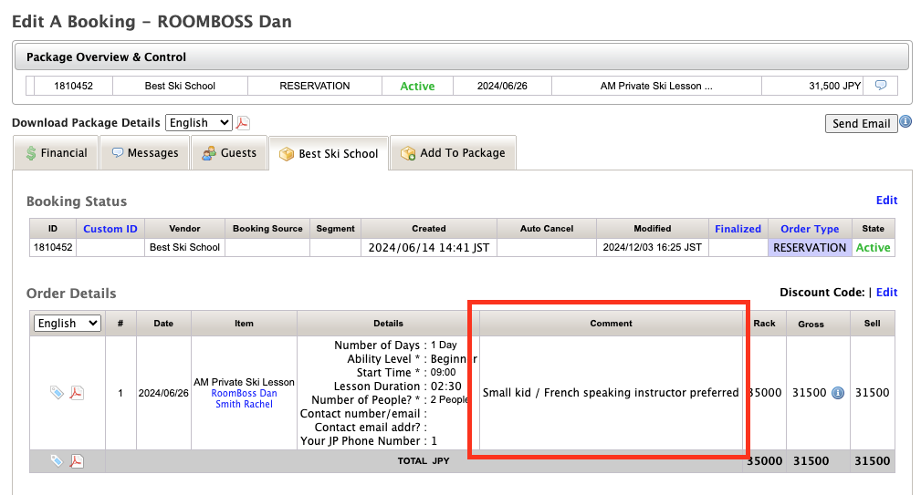Expand the English dropdown in Order Details
This screenshot has height=495, width=921.
(x=68, y=324)
